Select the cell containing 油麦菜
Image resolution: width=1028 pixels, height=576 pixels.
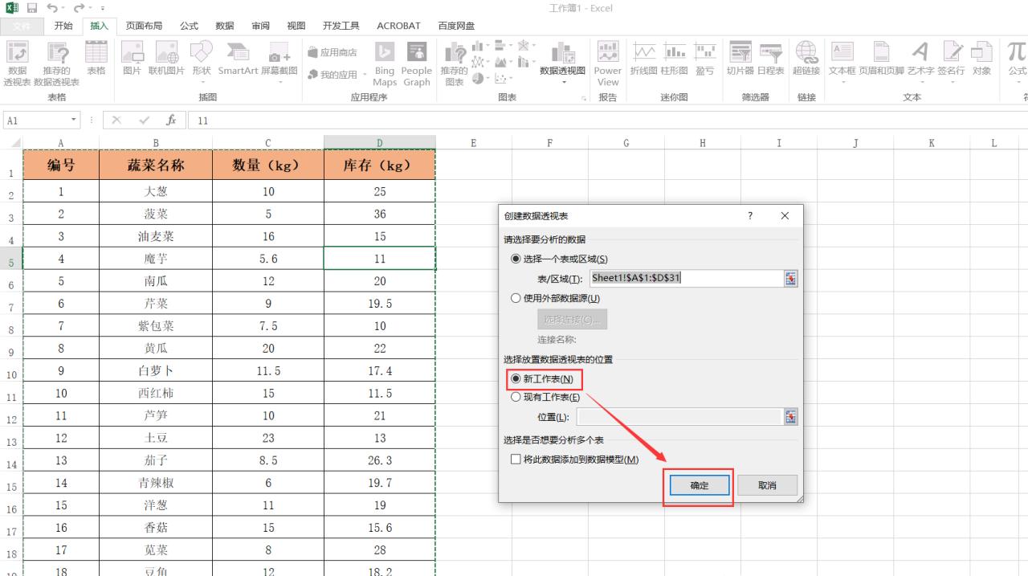[156, 237]
